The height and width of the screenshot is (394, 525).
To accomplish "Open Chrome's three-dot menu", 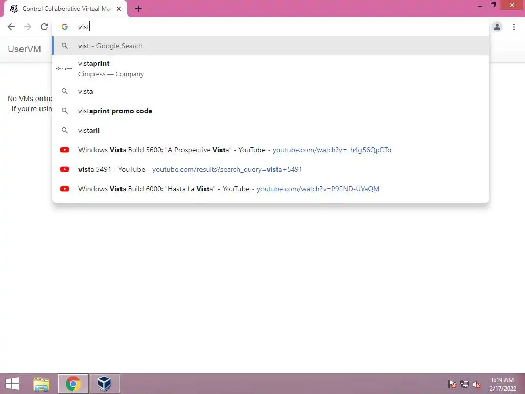I will (514, 27).
